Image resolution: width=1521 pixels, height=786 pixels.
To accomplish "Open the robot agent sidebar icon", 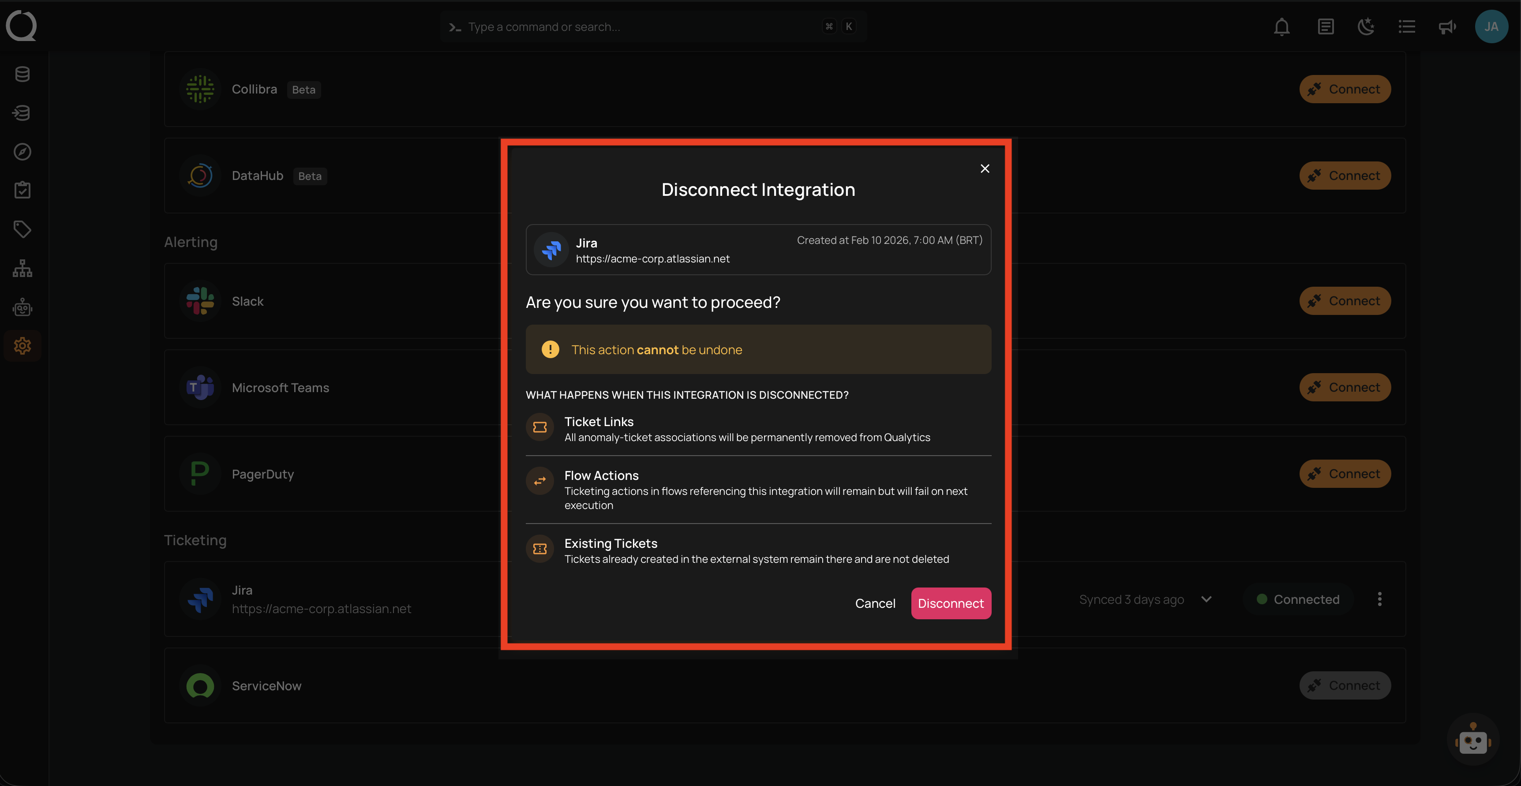I will (22, 307).
